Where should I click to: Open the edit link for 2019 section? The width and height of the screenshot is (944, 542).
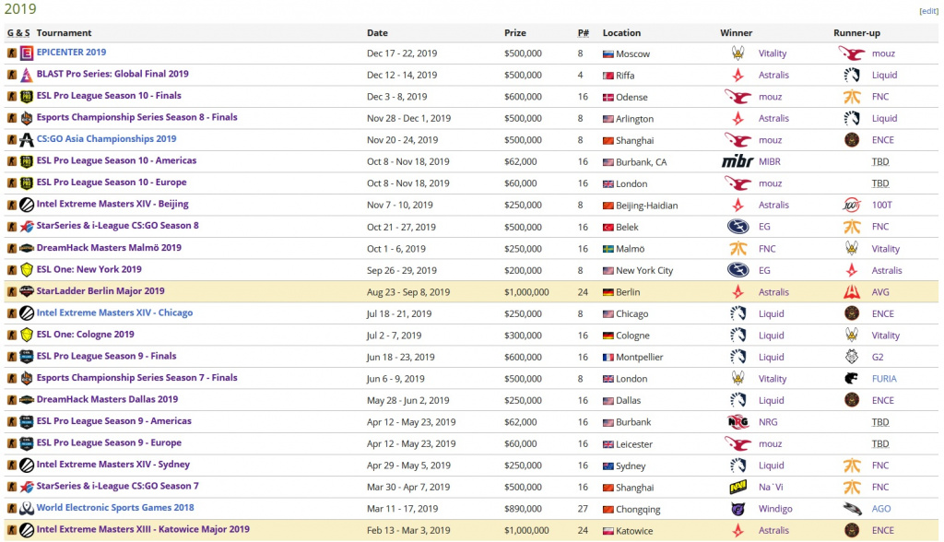[x=928, y=11]
